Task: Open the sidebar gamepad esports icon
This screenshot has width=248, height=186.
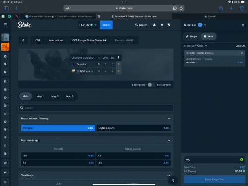Action: [5, 172]
